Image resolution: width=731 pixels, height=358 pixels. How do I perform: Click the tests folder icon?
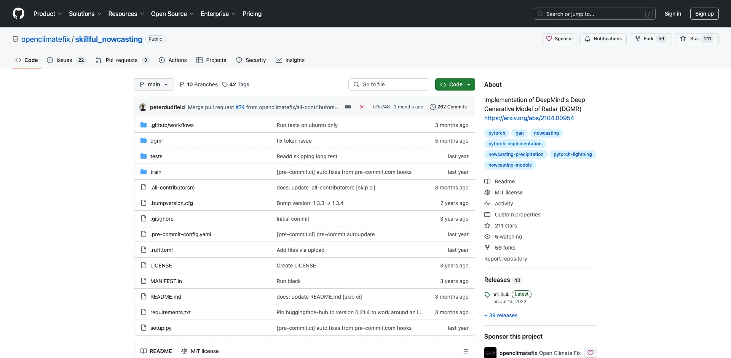point(144,156)
